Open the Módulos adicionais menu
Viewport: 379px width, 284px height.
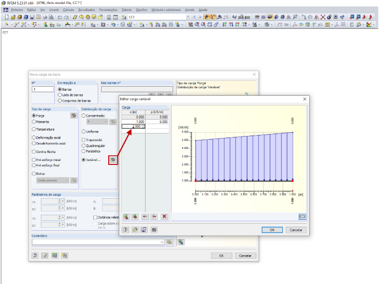pyautogui.click(x=166, y=9)
